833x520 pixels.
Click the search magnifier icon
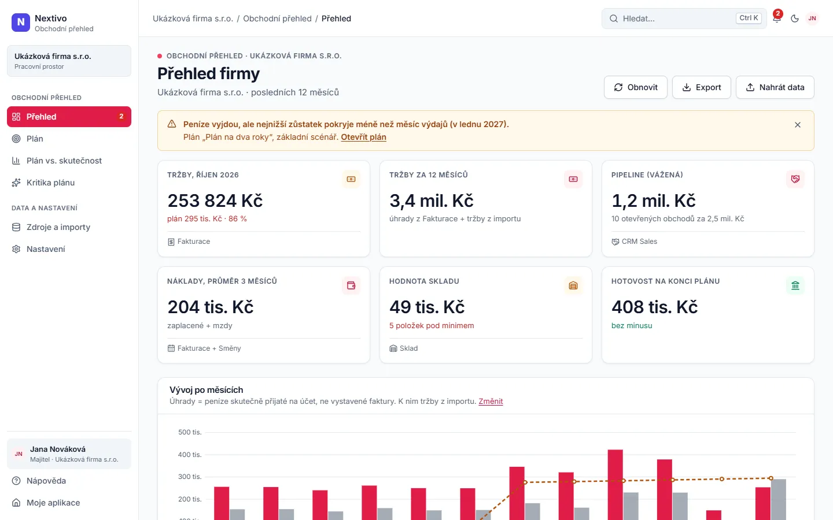click(614, 18)
